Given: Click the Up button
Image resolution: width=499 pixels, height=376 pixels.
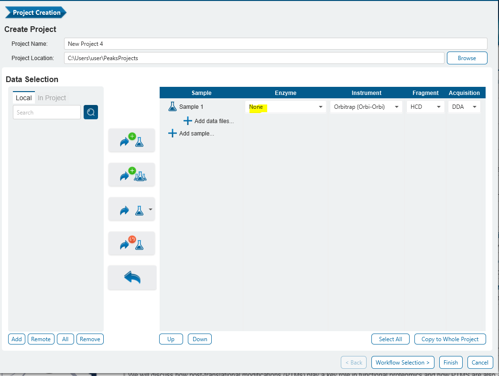Looking at the screenshot, I should (171, 339).
